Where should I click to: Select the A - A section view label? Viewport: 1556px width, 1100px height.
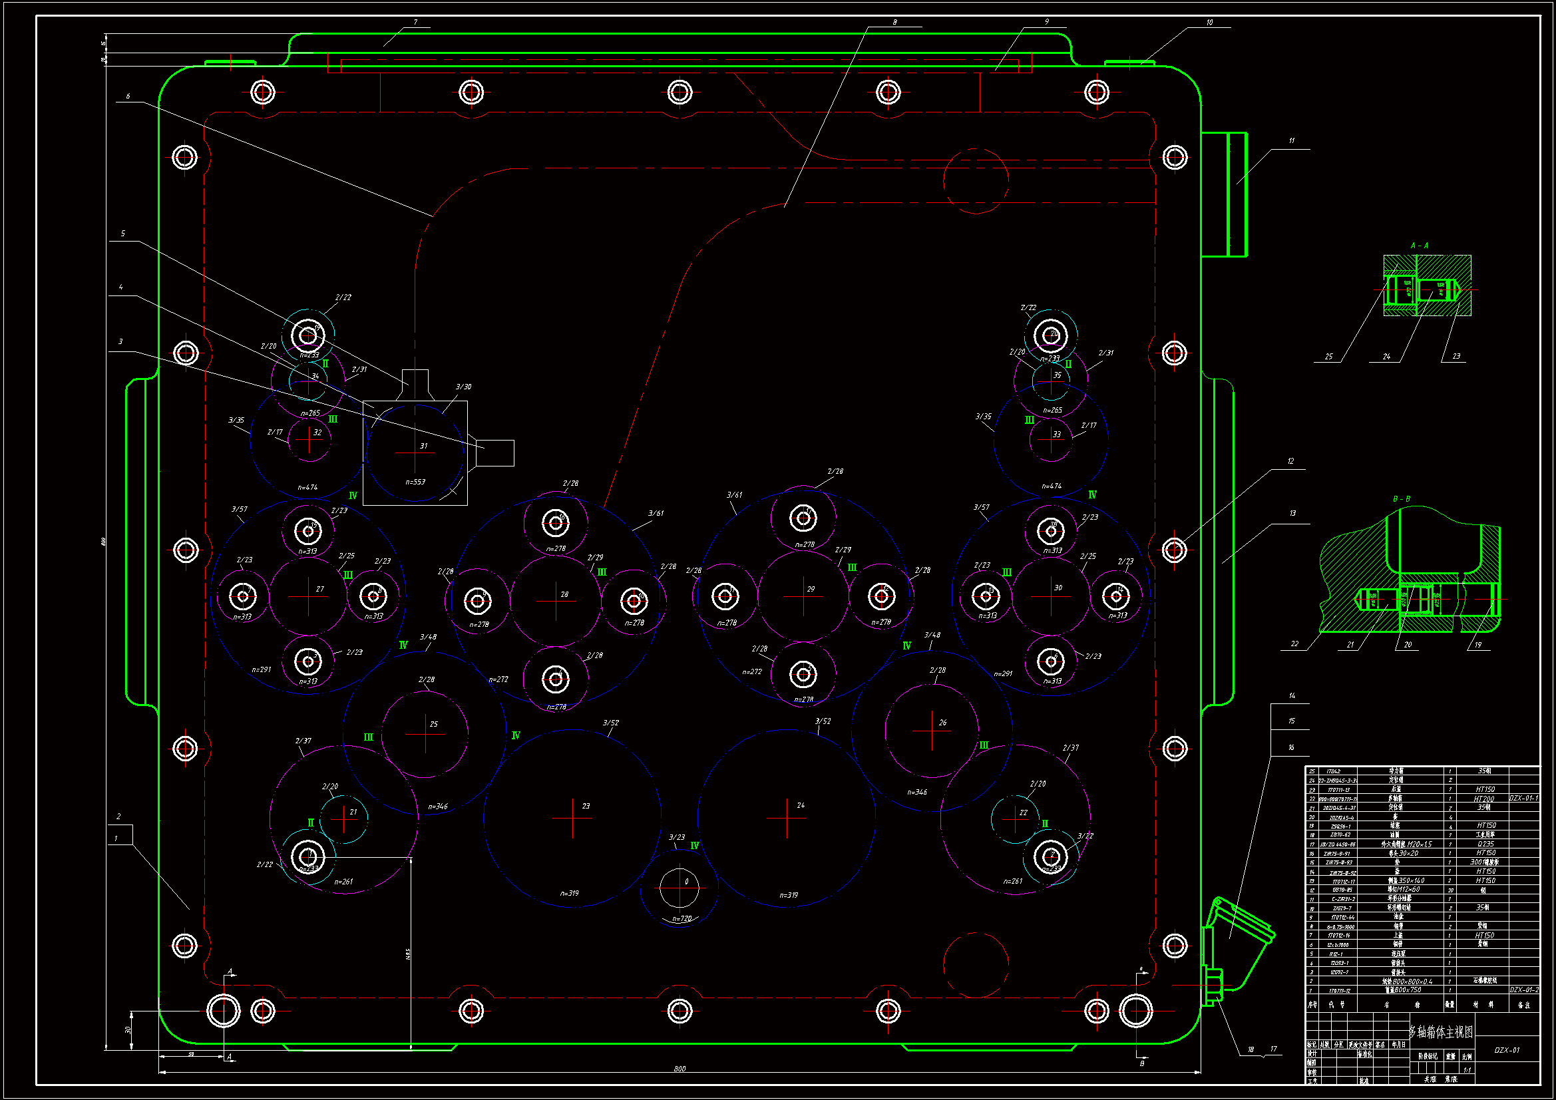(x=1419, y=246)
